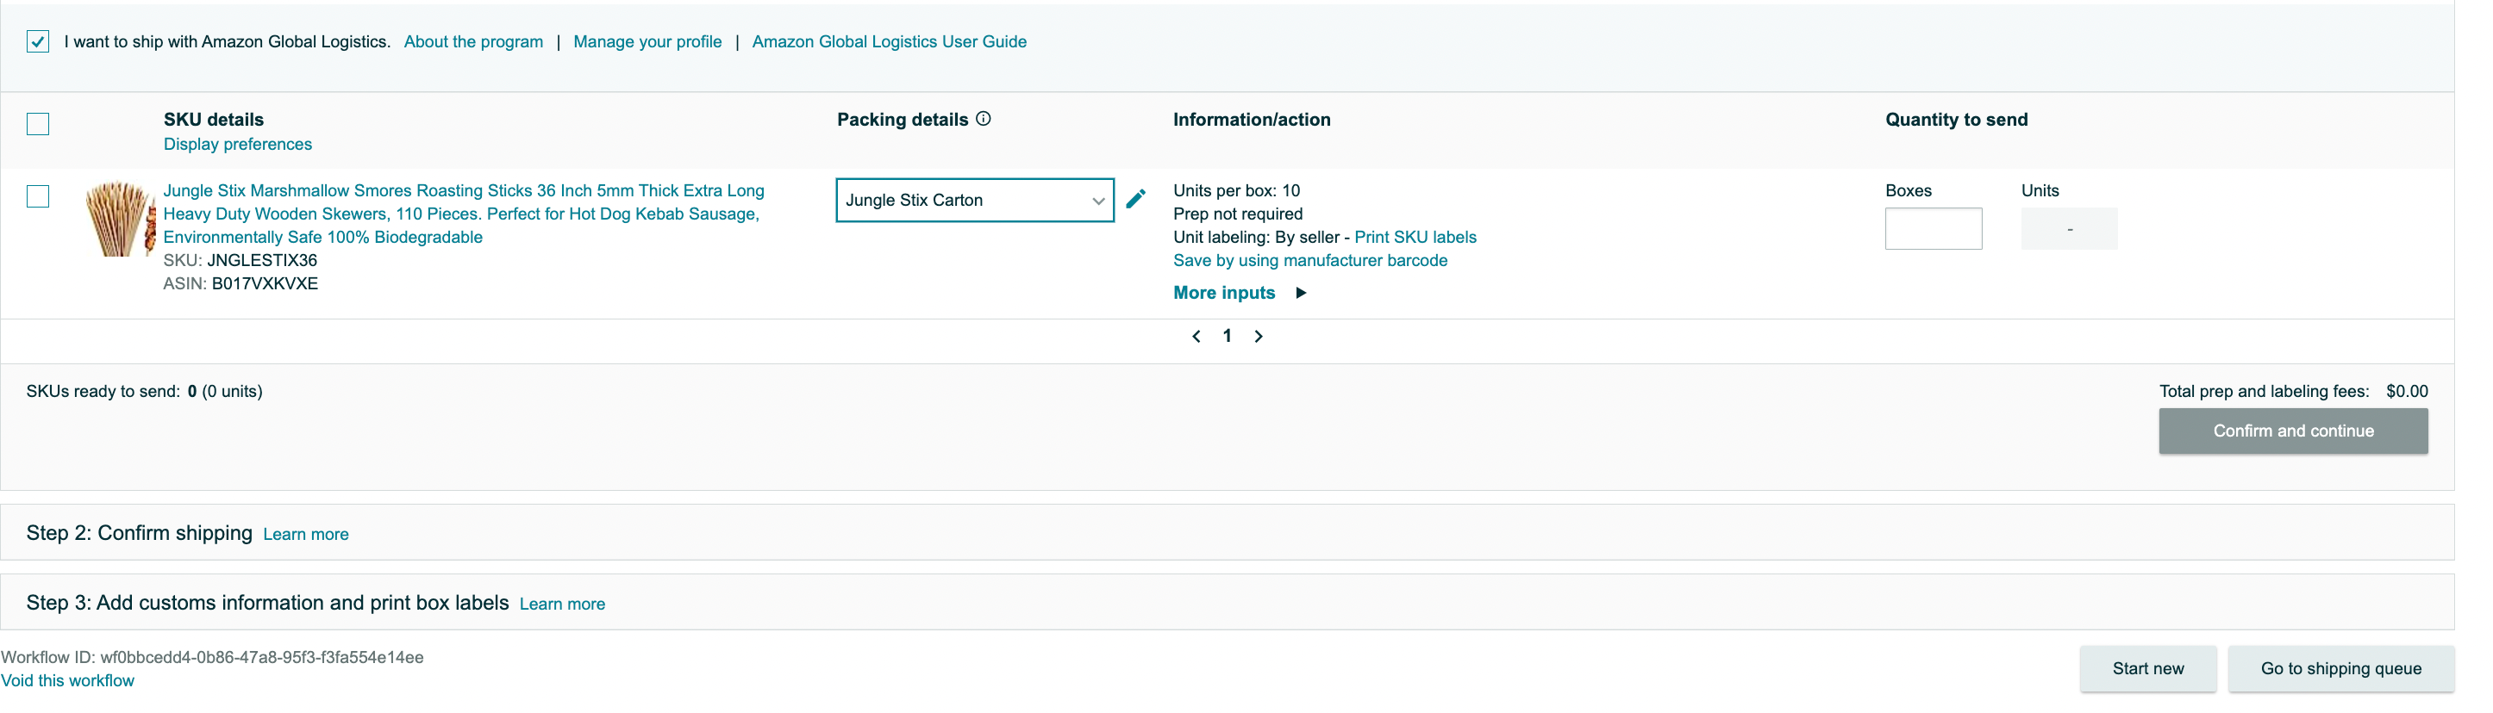Click the SKUs ready to send summary
2493x713 pixels.
click(144, 391)
